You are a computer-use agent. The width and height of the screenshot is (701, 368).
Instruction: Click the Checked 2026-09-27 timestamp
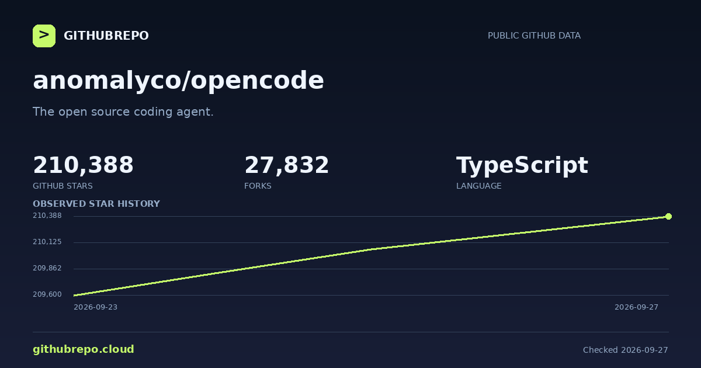tap(626, 350)
